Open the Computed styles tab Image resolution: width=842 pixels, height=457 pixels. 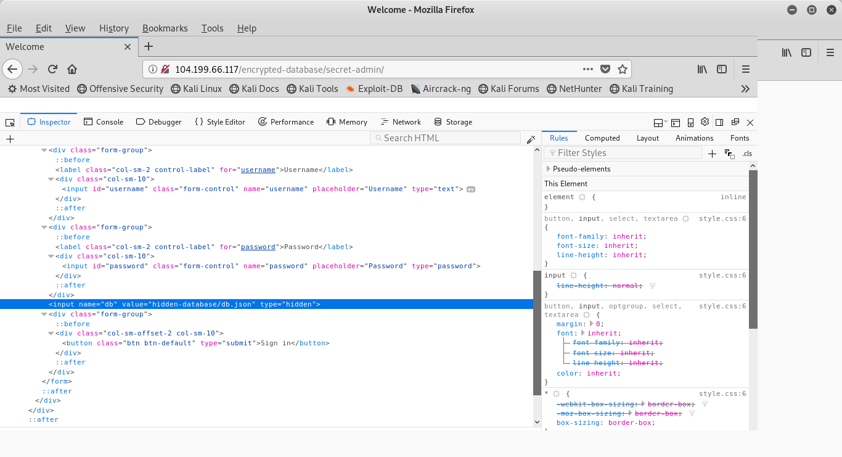tap(602, 138)
